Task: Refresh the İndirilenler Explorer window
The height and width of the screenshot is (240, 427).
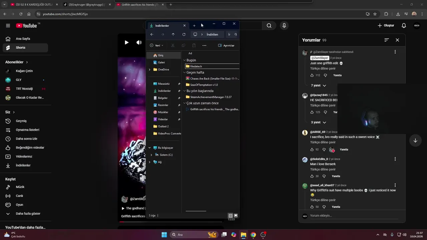Action: tap(184, 34)
